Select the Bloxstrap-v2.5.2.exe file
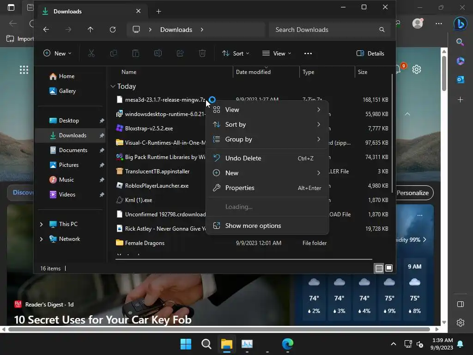The image size is (473, 355). [149, 129]
